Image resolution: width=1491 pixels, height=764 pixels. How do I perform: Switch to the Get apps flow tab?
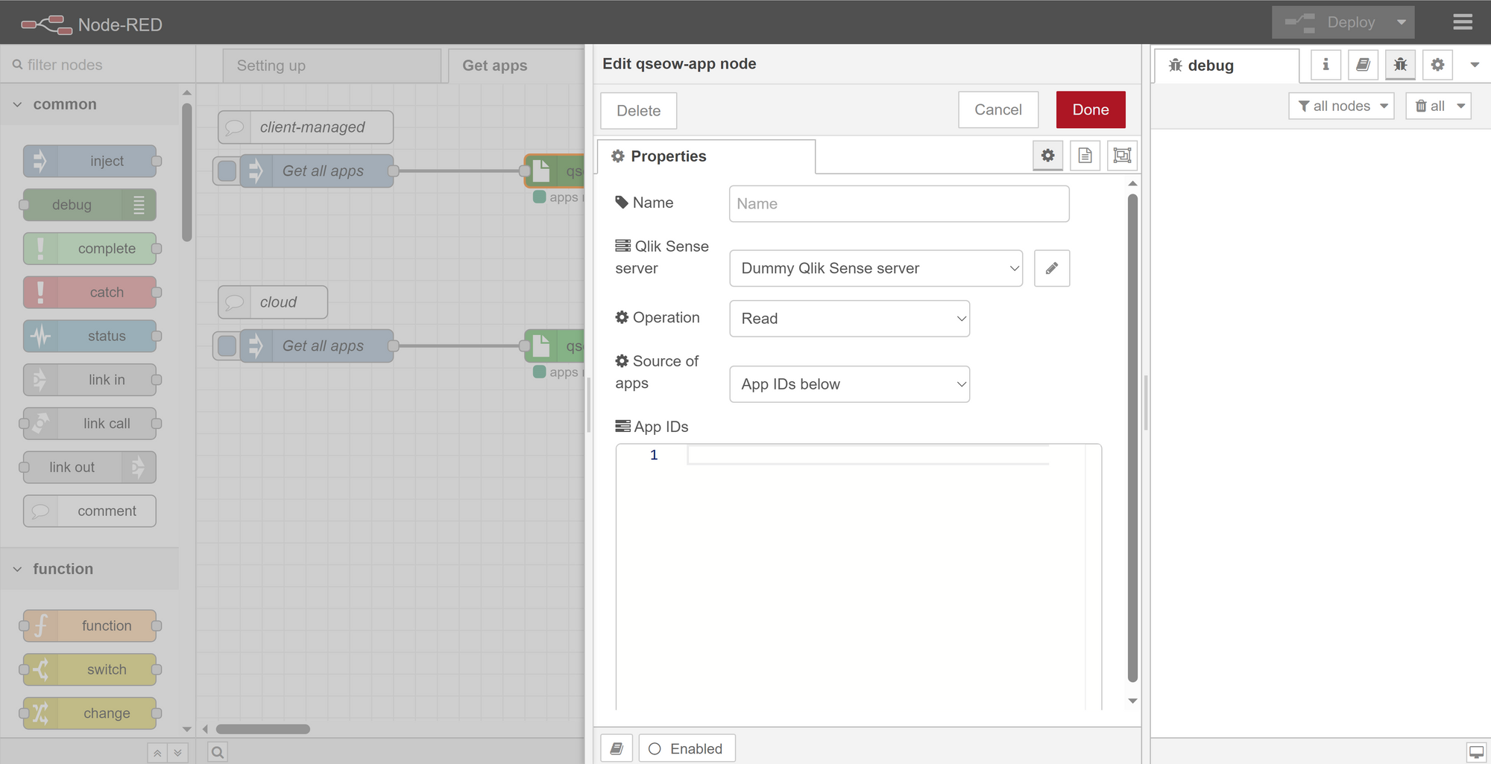pyautogui.click(x=516, y=66)
